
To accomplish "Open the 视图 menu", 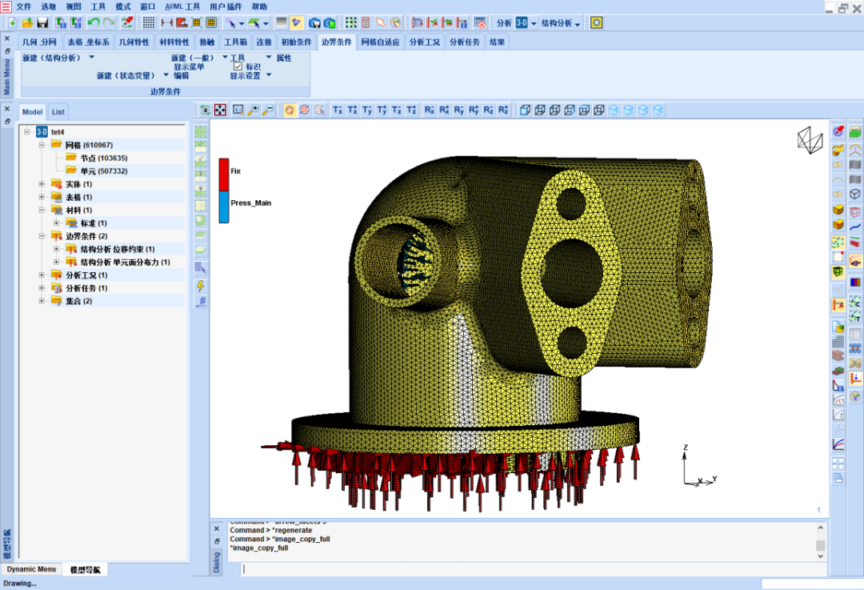I will pos(74,6).
